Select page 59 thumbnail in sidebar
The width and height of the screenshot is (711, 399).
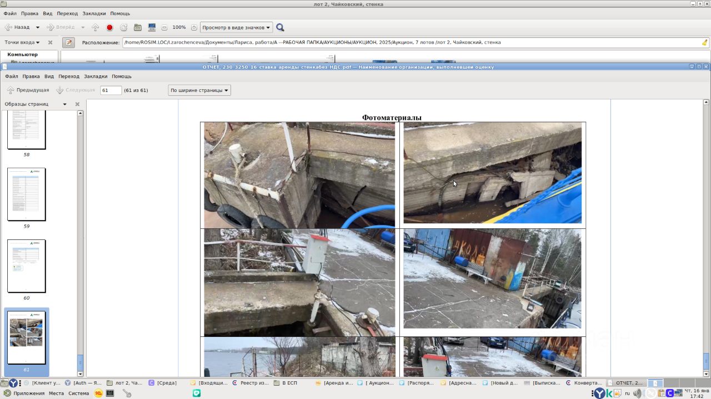point(26,195)
